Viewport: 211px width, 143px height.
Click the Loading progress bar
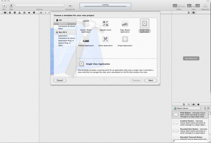pos(105,6)
